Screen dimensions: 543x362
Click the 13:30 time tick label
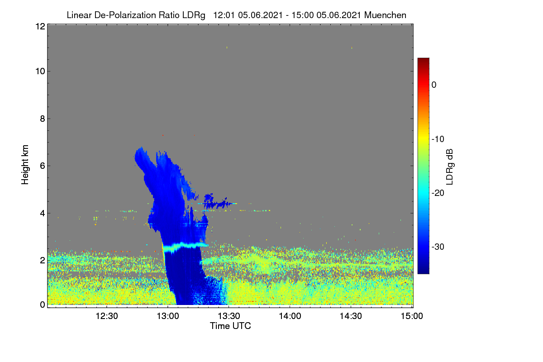click(x=229, y=316)
